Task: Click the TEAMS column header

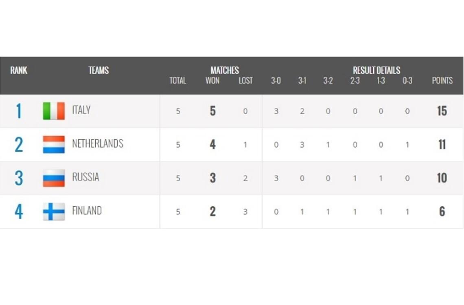Action: point(98,70)
